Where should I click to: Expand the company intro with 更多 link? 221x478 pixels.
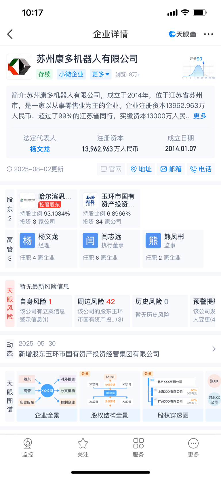point(200,116)
